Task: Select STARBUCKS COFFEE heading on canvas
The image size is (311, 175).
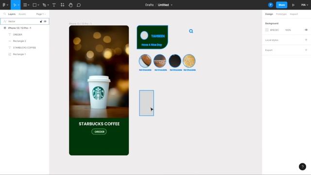Action: point(99,124)
